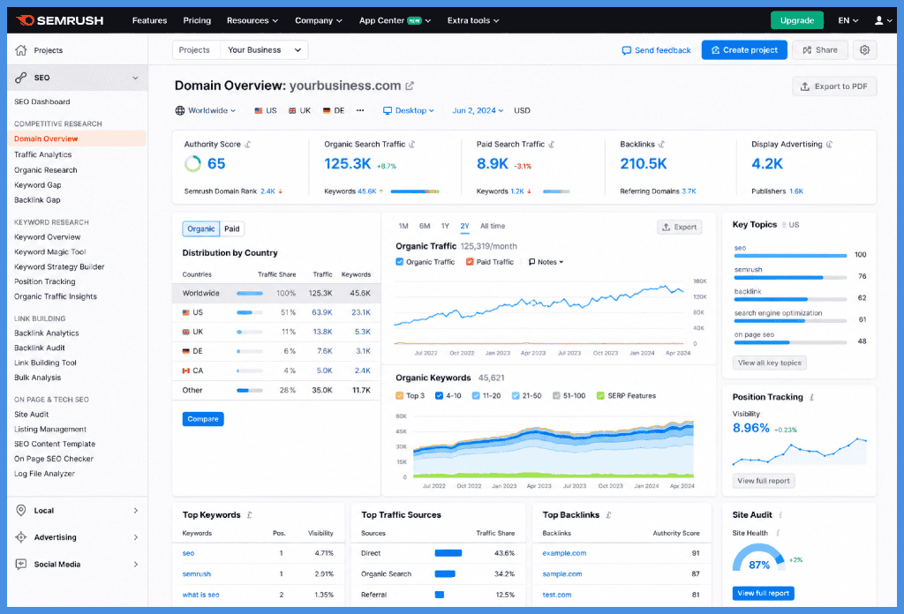
Task: Click the Social Media icon
Action: coord(21,564)
